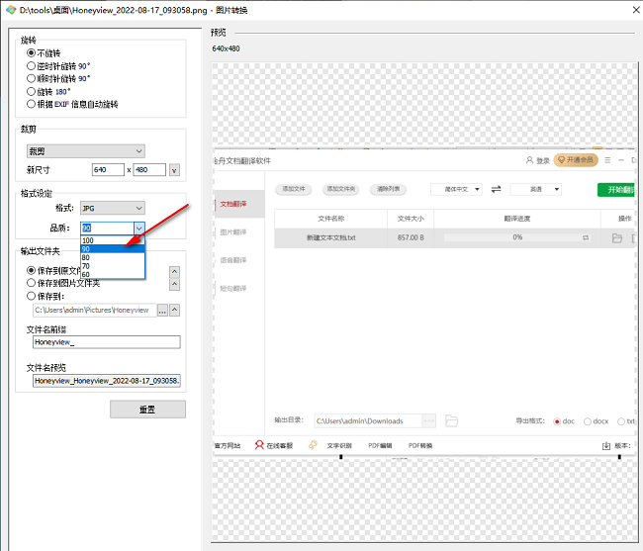
Task: Click the C:\Users\admin\Downloads output field
Action: (368, 421)
